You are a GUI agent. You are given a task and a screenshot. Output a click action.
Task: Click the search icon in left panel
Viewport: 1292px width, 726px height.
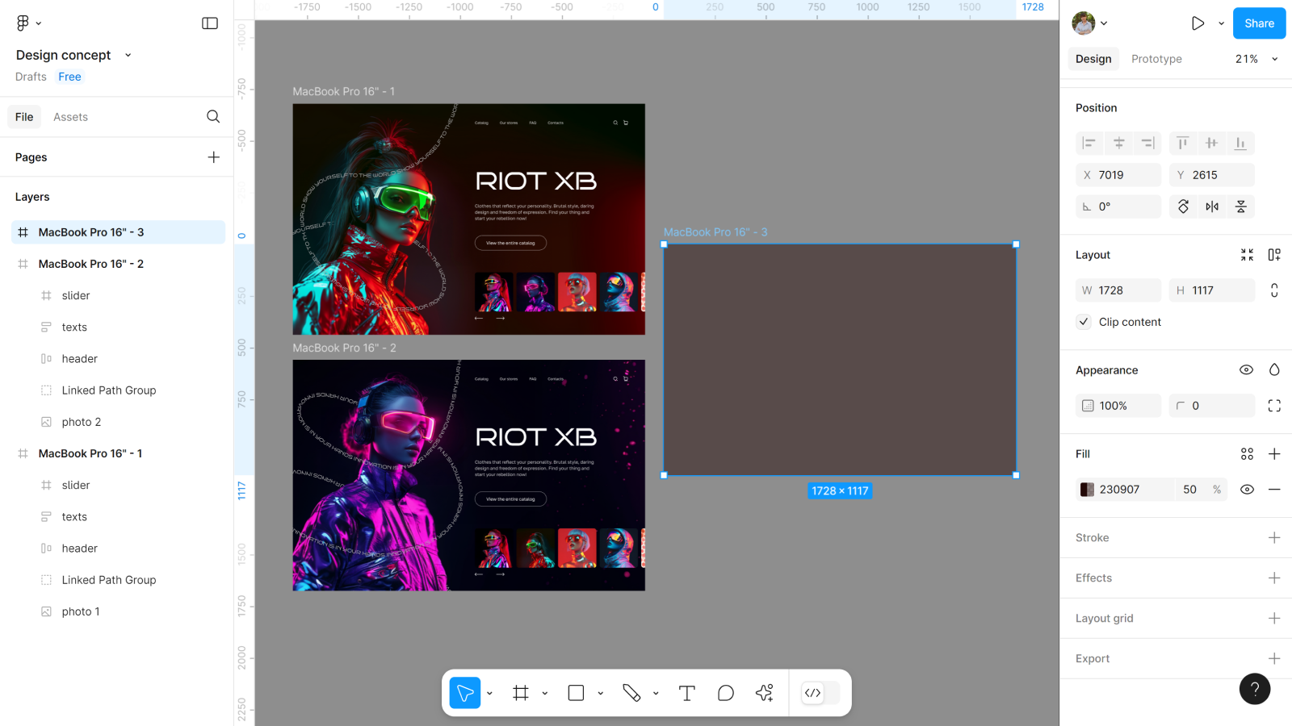(213, 117)
